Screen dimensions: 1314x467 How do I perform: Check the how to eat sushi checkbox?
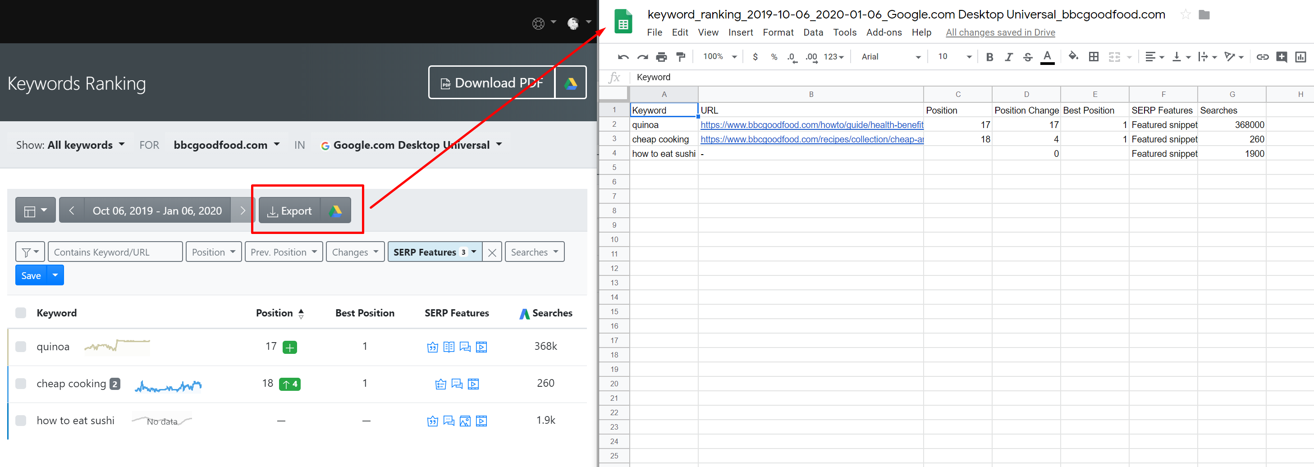click(x=21, y=421)
